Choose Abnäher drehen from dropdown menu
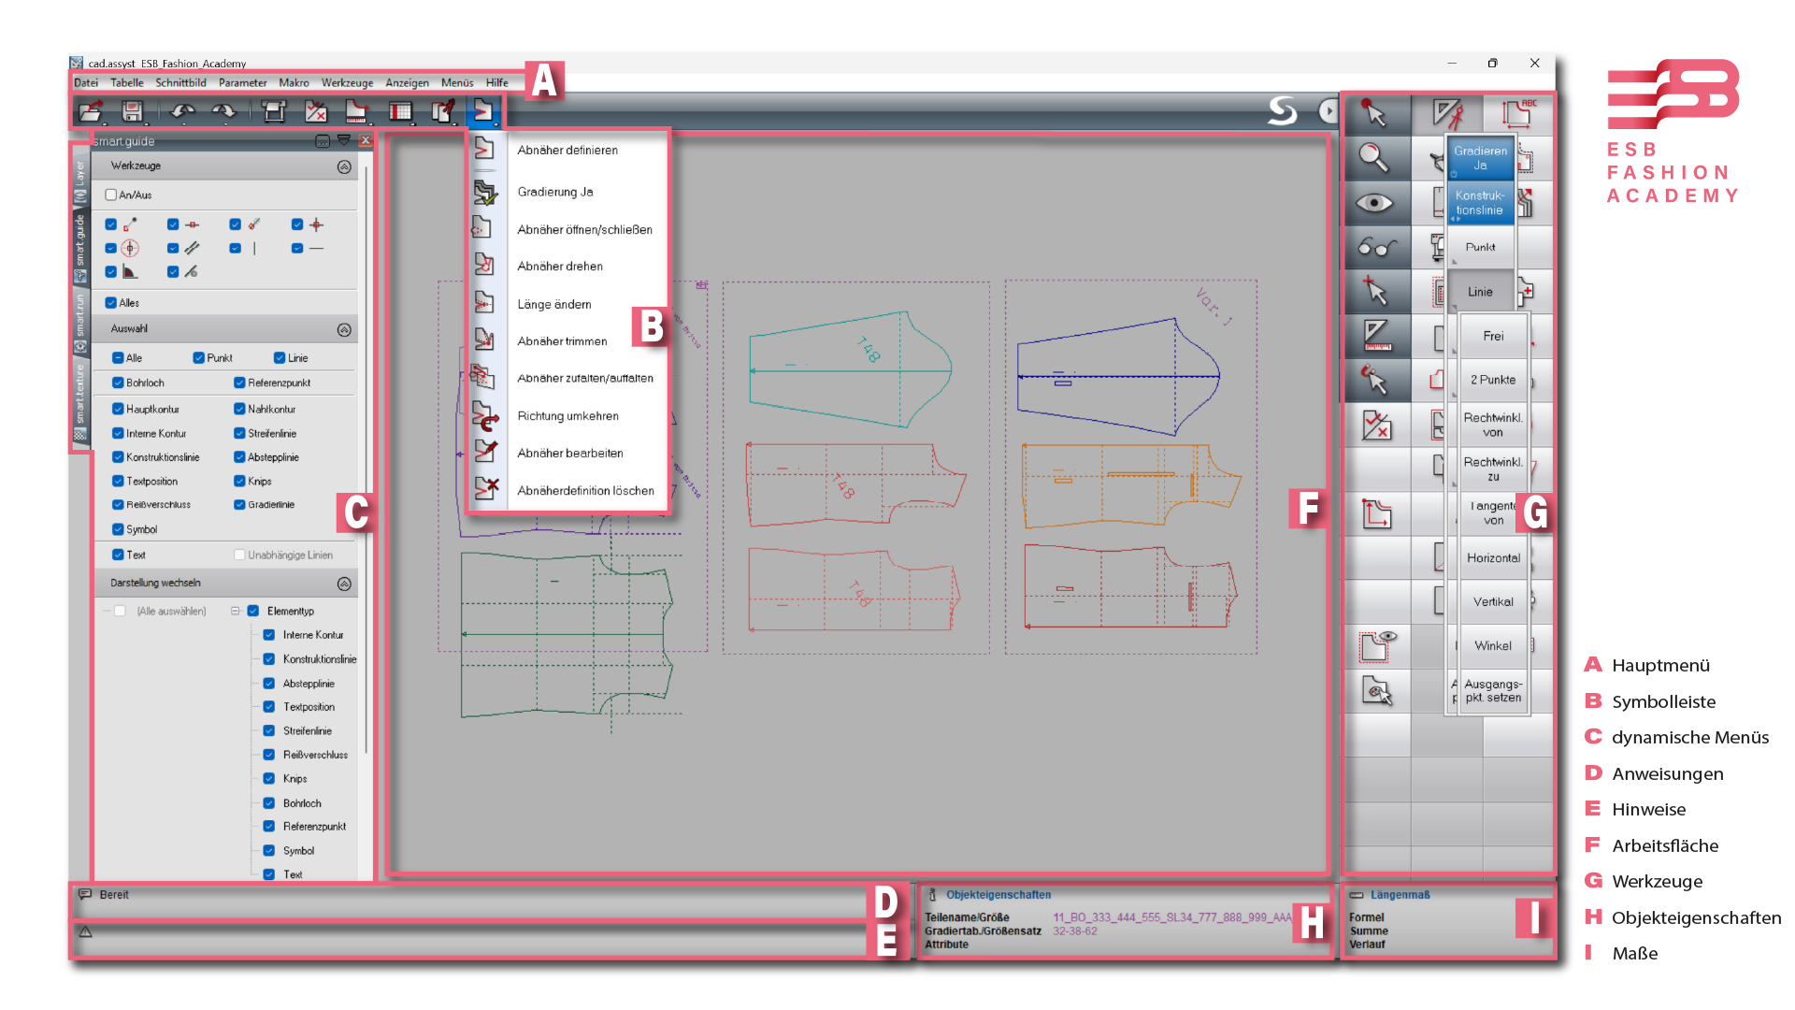The image size is (1795, 1010). [560, 267]
